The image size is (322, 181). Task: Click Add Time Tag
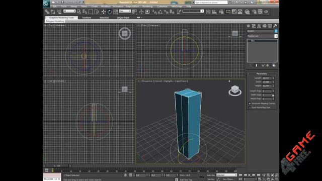[186, 179]
